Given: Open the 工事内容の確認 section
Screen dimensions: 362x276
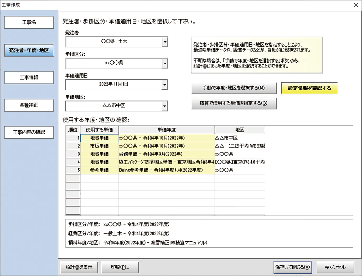Looking at the screenshot, I should point(29,132).
